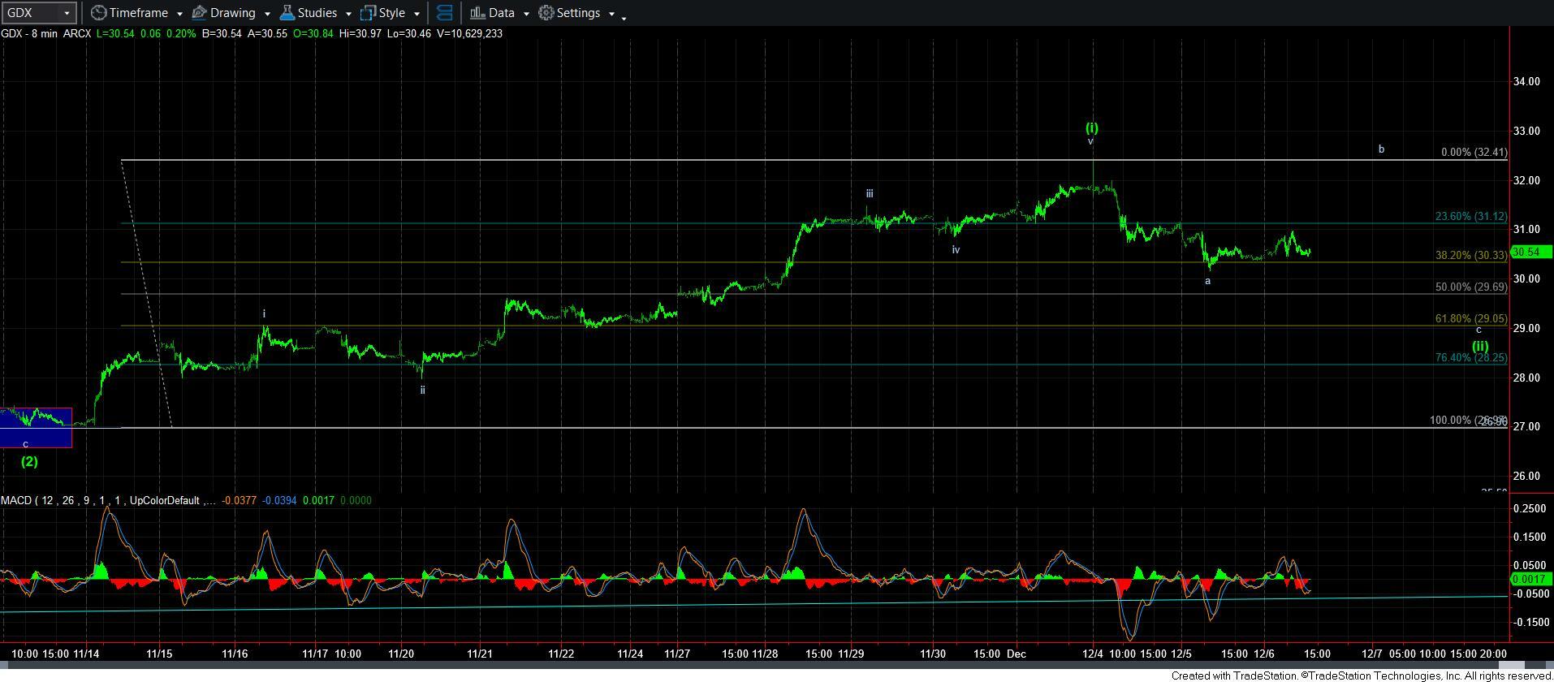The height and width of the screenshot is (682, 1554).
Task: Click the '11/21' date axis label
Action: pos(480,654)
